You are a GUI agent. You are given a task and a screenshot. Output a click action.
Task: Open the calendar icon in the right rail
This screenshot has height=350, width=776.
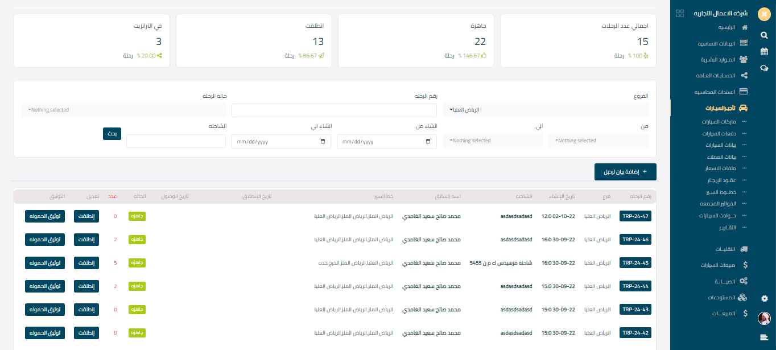tap(764, 51)
